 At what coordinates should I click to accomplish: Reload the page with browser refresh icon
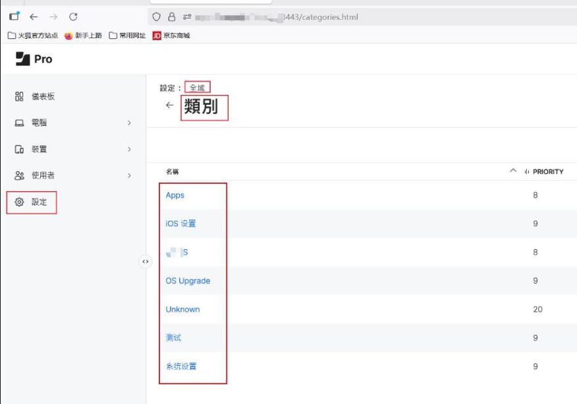(73, 16)
